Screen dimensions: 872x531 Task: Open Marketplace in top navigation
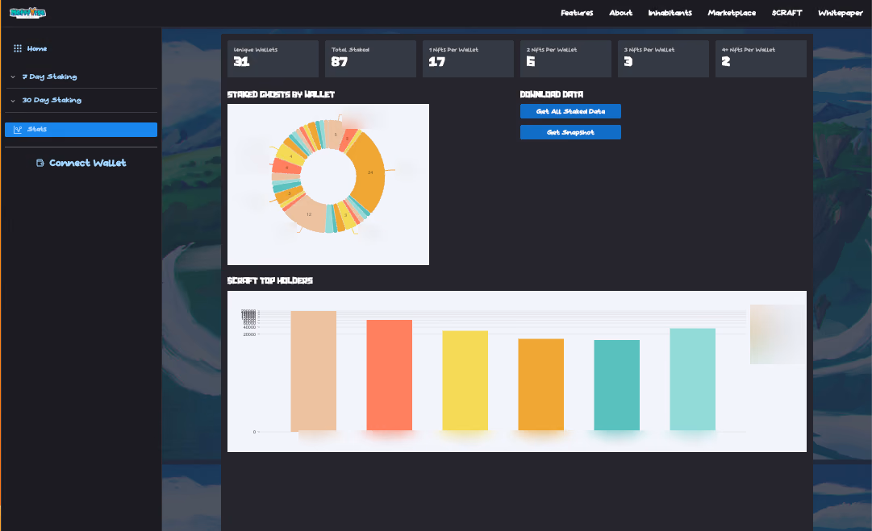pos(732,13)
